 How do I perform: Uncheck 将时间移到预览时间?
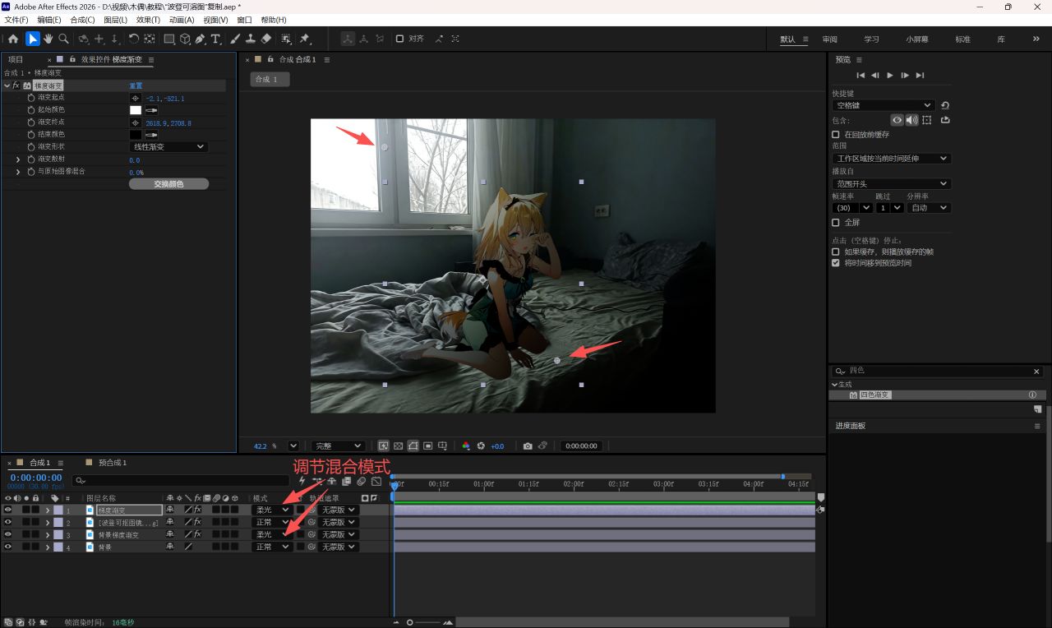click(x=836, y=263)
